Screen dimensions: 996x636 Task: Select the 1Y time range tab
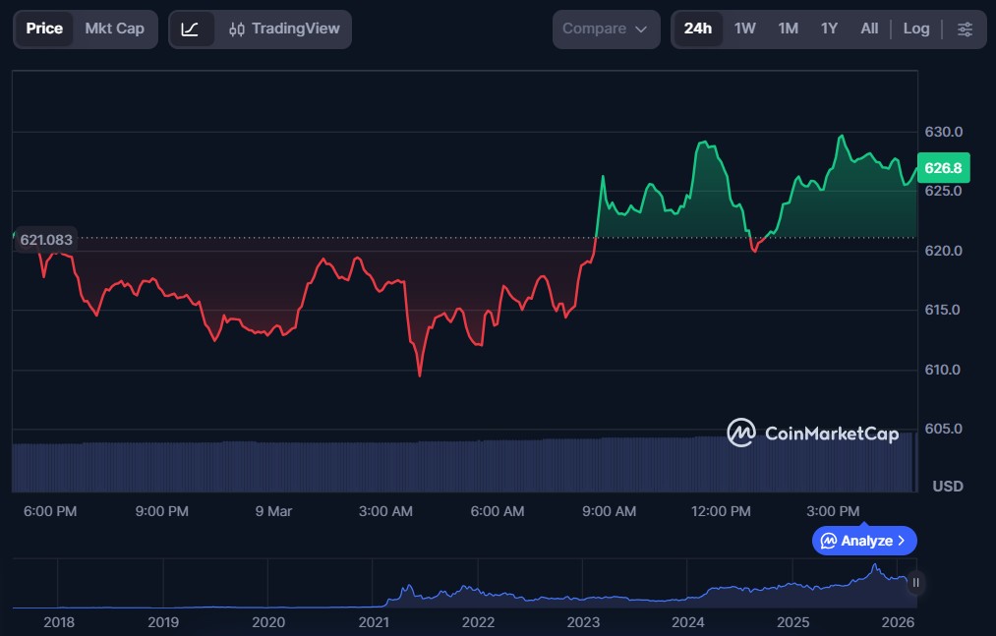[829, 29]
